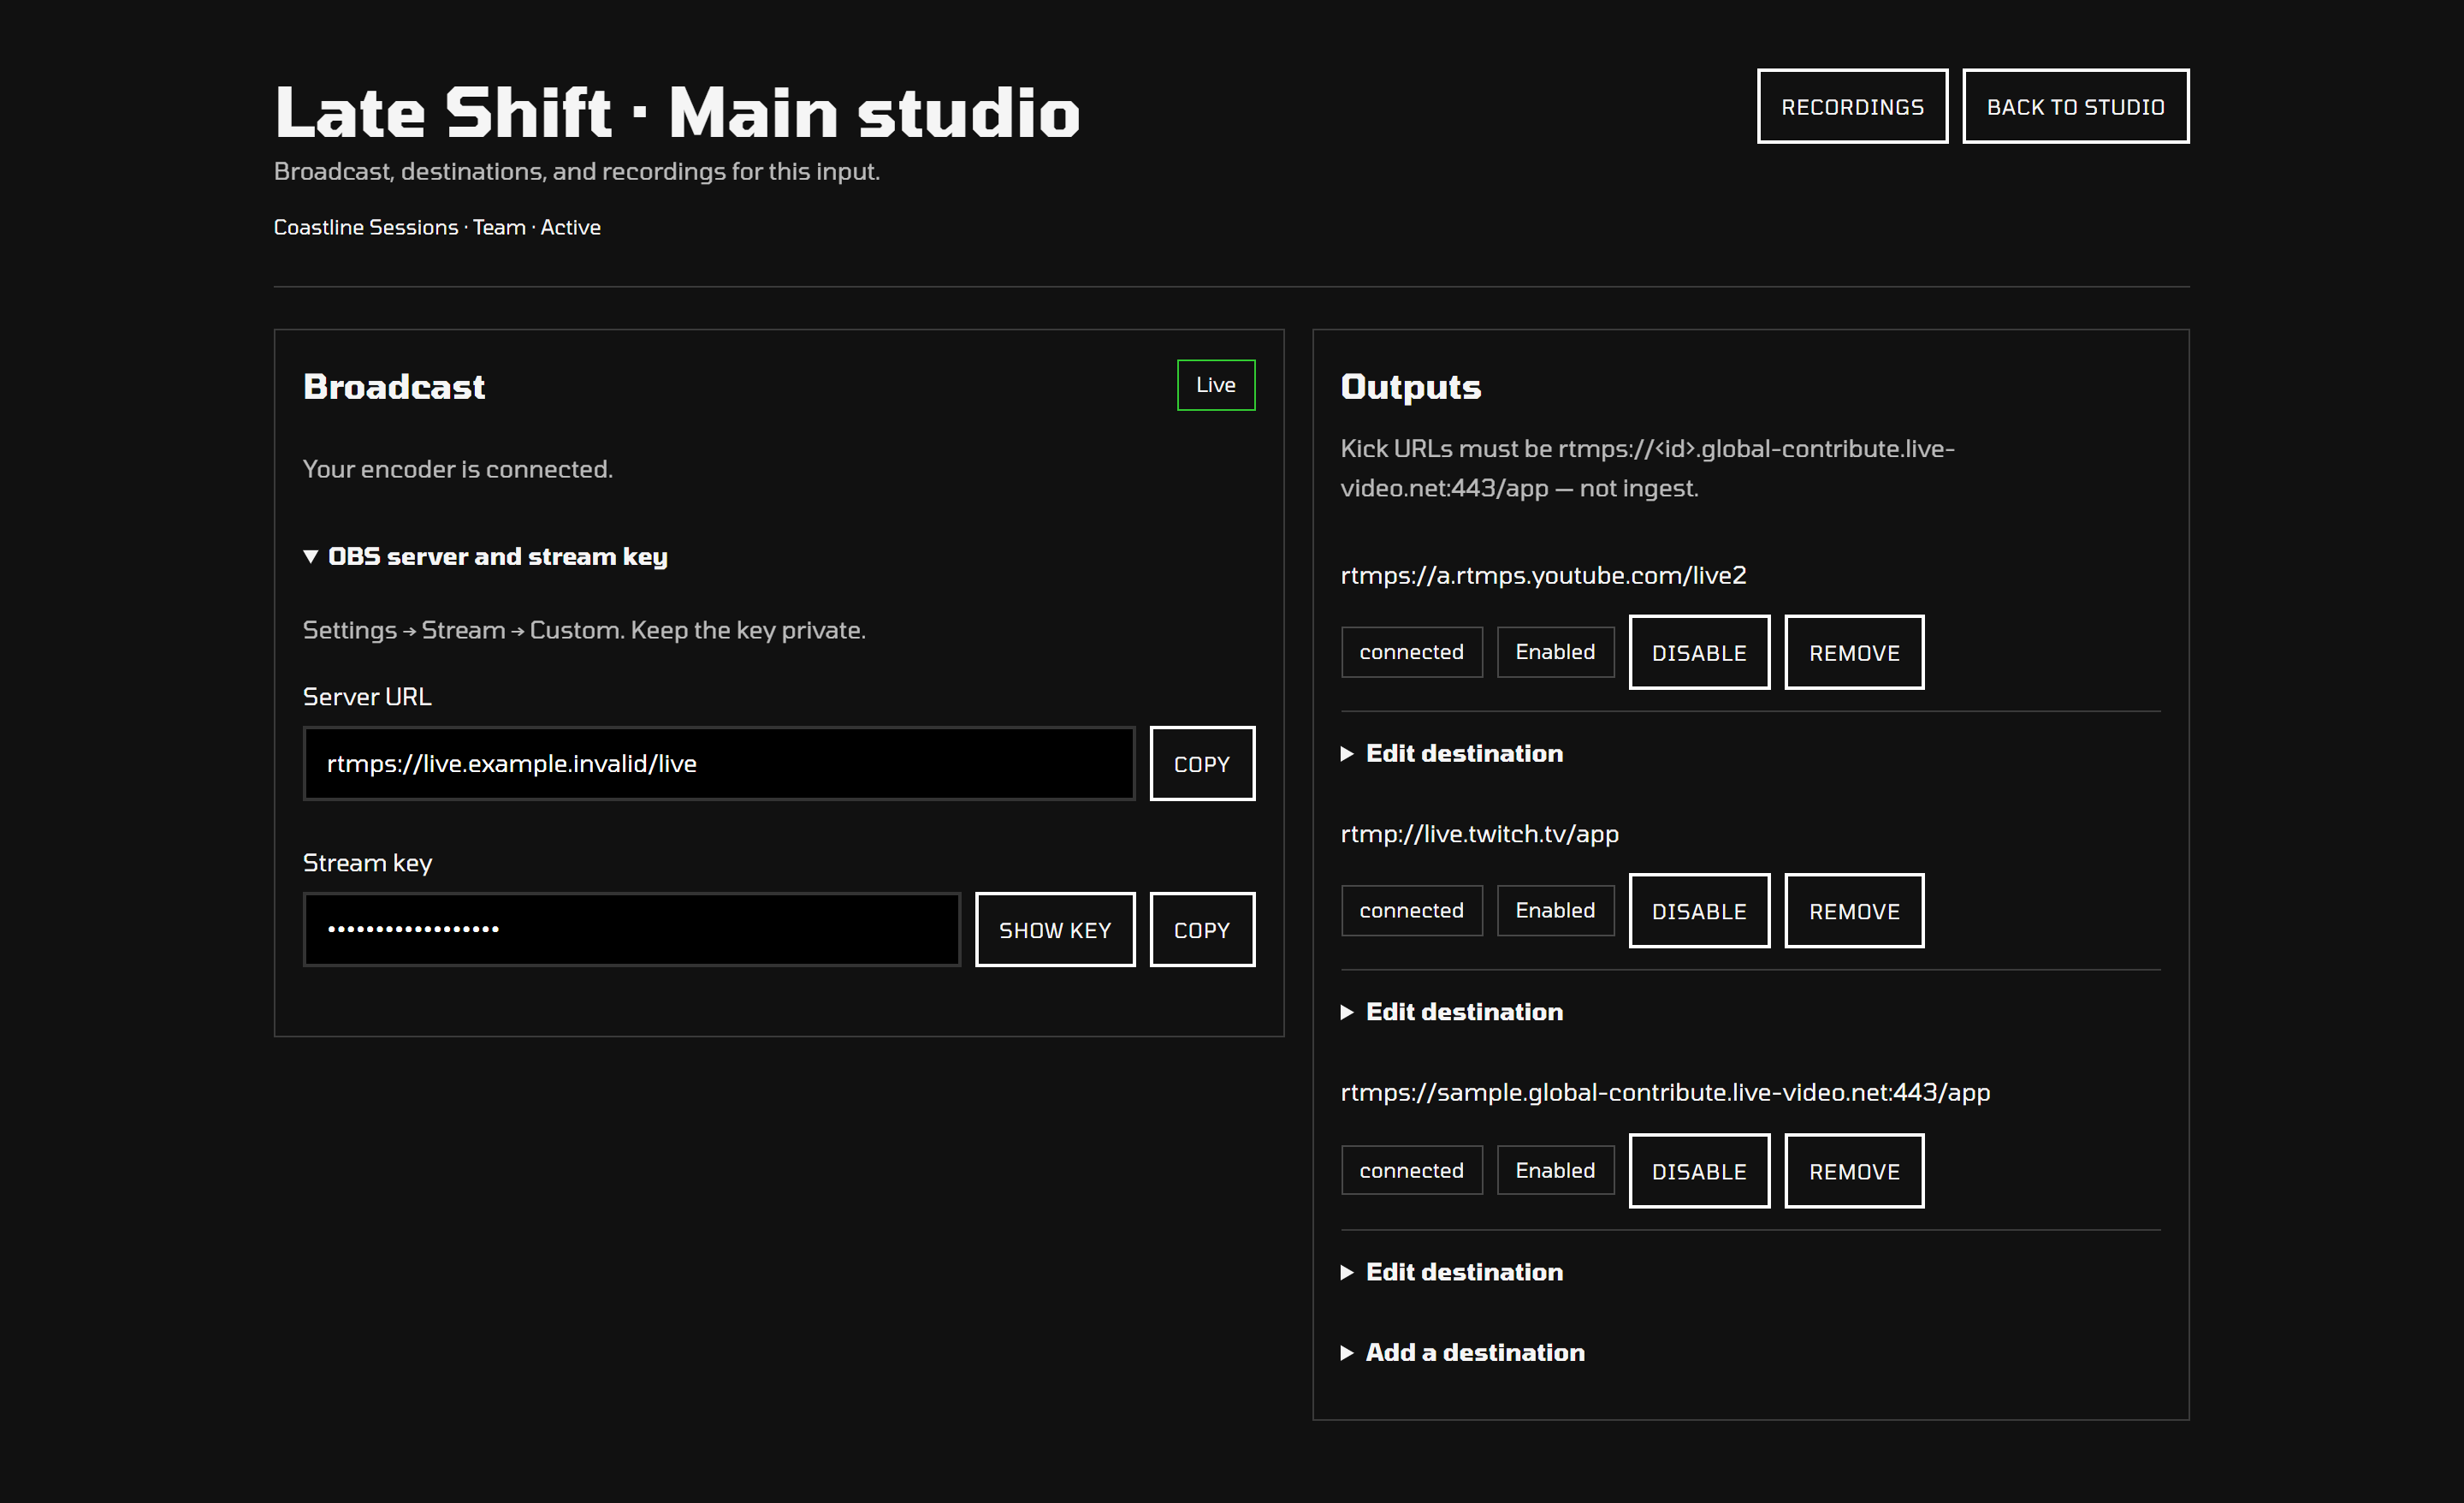Click 'Your encoder is connected.' text
This screenshot has width=2464, height=1503.
458,469
